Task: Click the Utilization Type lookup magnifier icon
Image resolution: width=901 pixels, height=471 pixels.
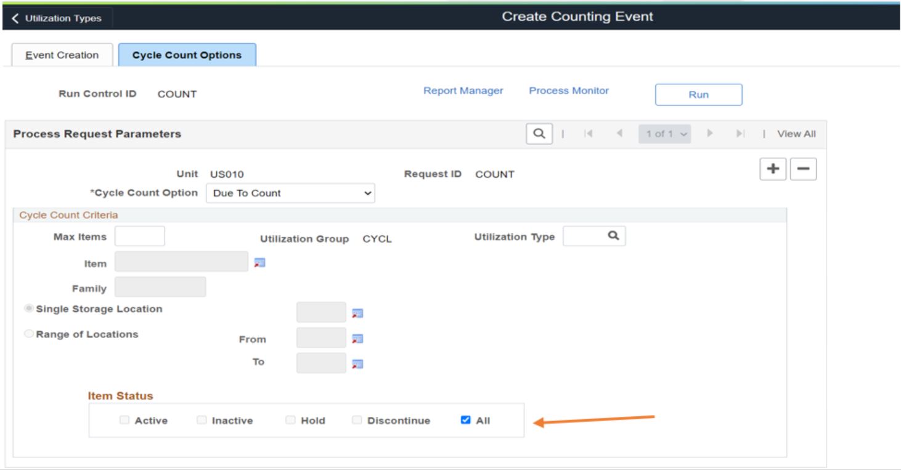Action: pyautogui.click(x=613, y=236)
